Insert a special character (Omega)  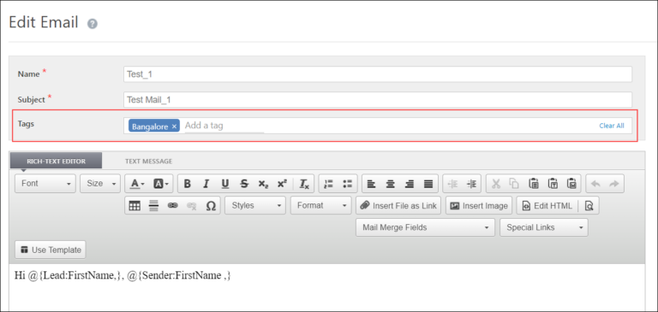(211, 206)
